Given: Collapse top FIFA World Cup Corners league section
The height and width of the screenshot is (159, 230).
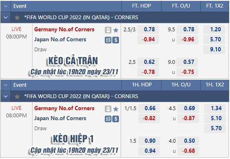Looking at the screenshot, I should click(x=6, y=18).
